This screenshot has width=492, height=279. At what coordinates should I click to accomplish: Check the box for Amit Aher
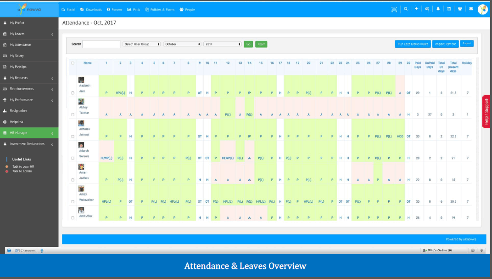pos(73,218)
